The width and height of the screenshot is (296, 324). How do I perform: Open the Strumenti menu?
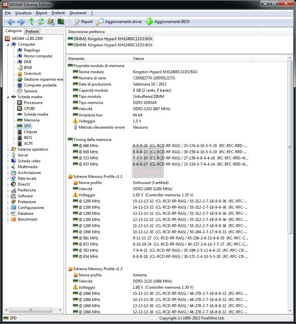(78, 13)
